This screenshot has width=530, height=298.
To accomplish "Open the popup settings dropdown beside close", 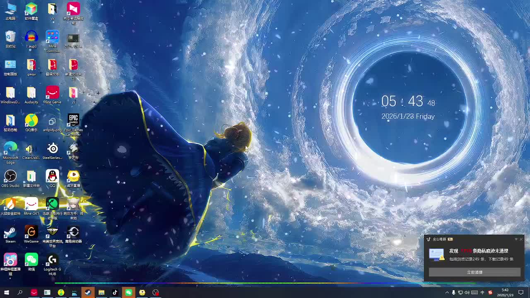I will [x=516, y=239].
